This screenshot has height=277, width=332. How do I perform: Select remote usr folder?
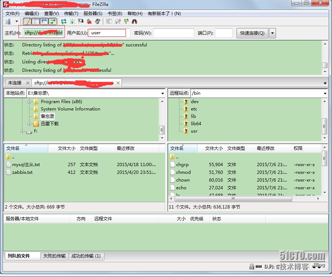pos(194,131)
